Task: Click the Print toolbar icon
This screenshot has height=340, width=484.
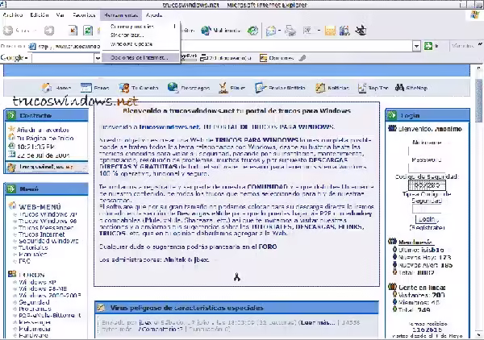Action: coord(290,31)
